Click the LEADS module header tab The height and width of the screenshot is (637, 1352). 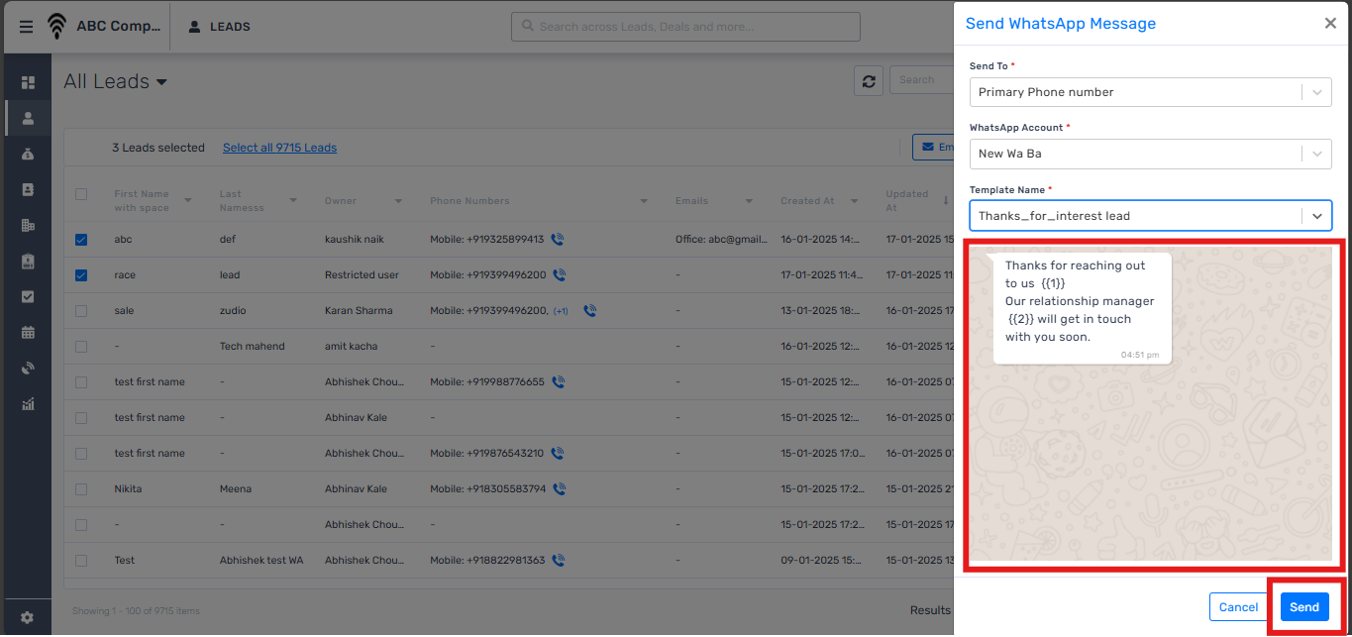(219, 27)
